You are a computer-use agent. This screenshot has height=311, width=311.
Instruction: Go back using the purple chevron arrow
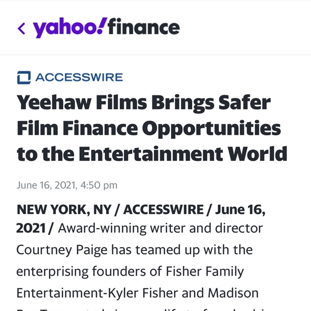(21, 29)
